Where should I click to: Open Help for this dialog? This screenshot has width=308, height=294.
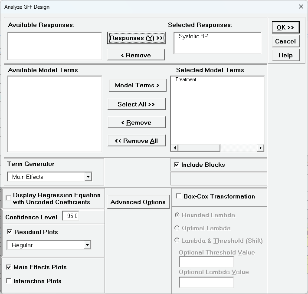point(285,55)
